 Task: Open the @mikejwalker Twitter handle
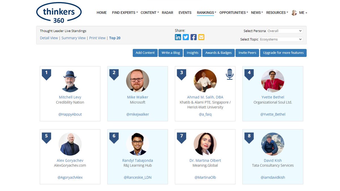tap(138, 114)
